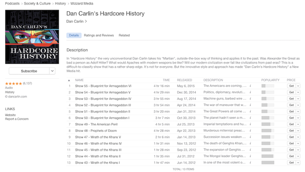Sort episodes by RELEASED column
This screenshot has width=305, height=172.
point(184,80)
